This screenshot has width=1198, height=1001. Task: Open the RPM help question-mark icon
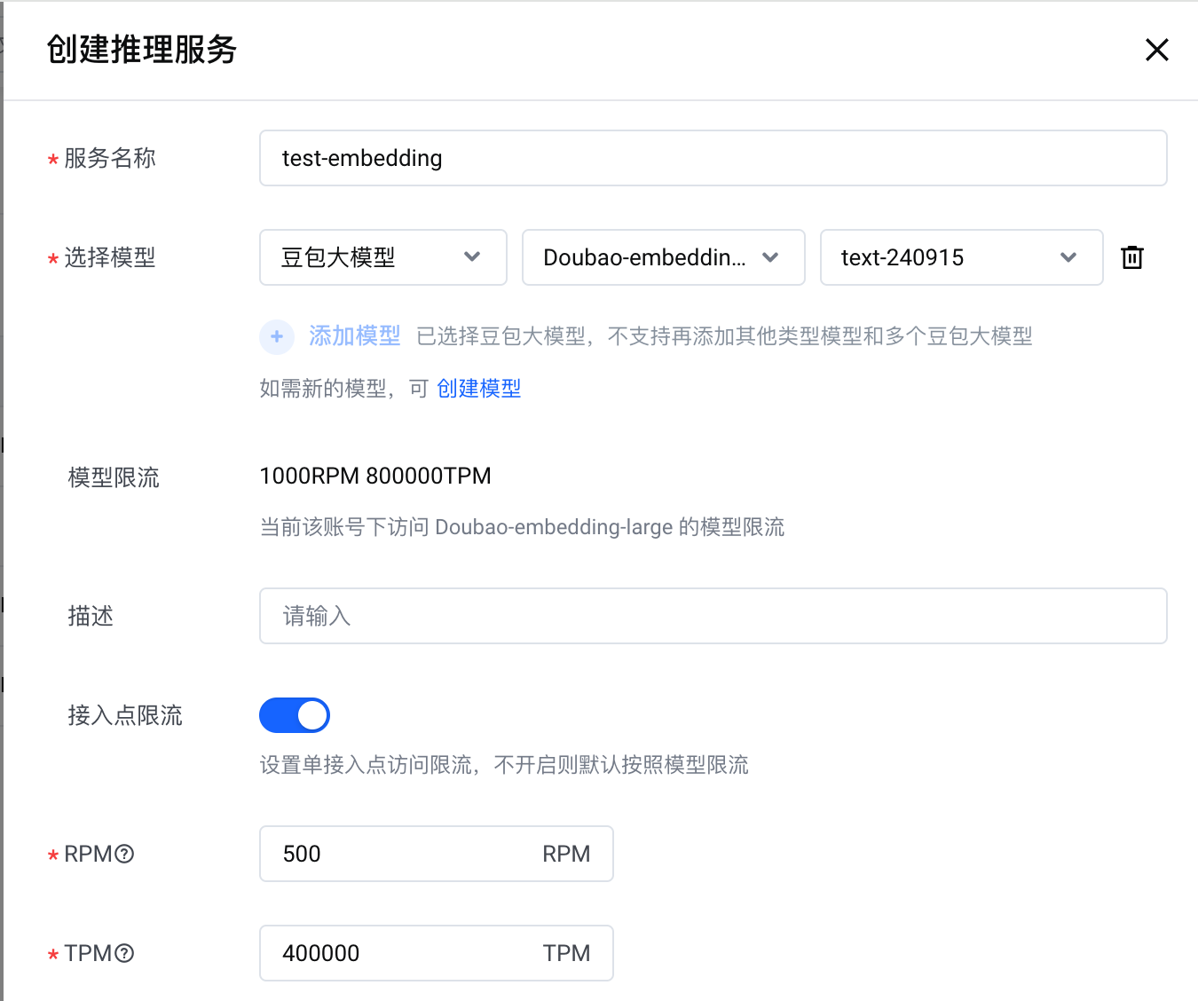pos(125,854)
